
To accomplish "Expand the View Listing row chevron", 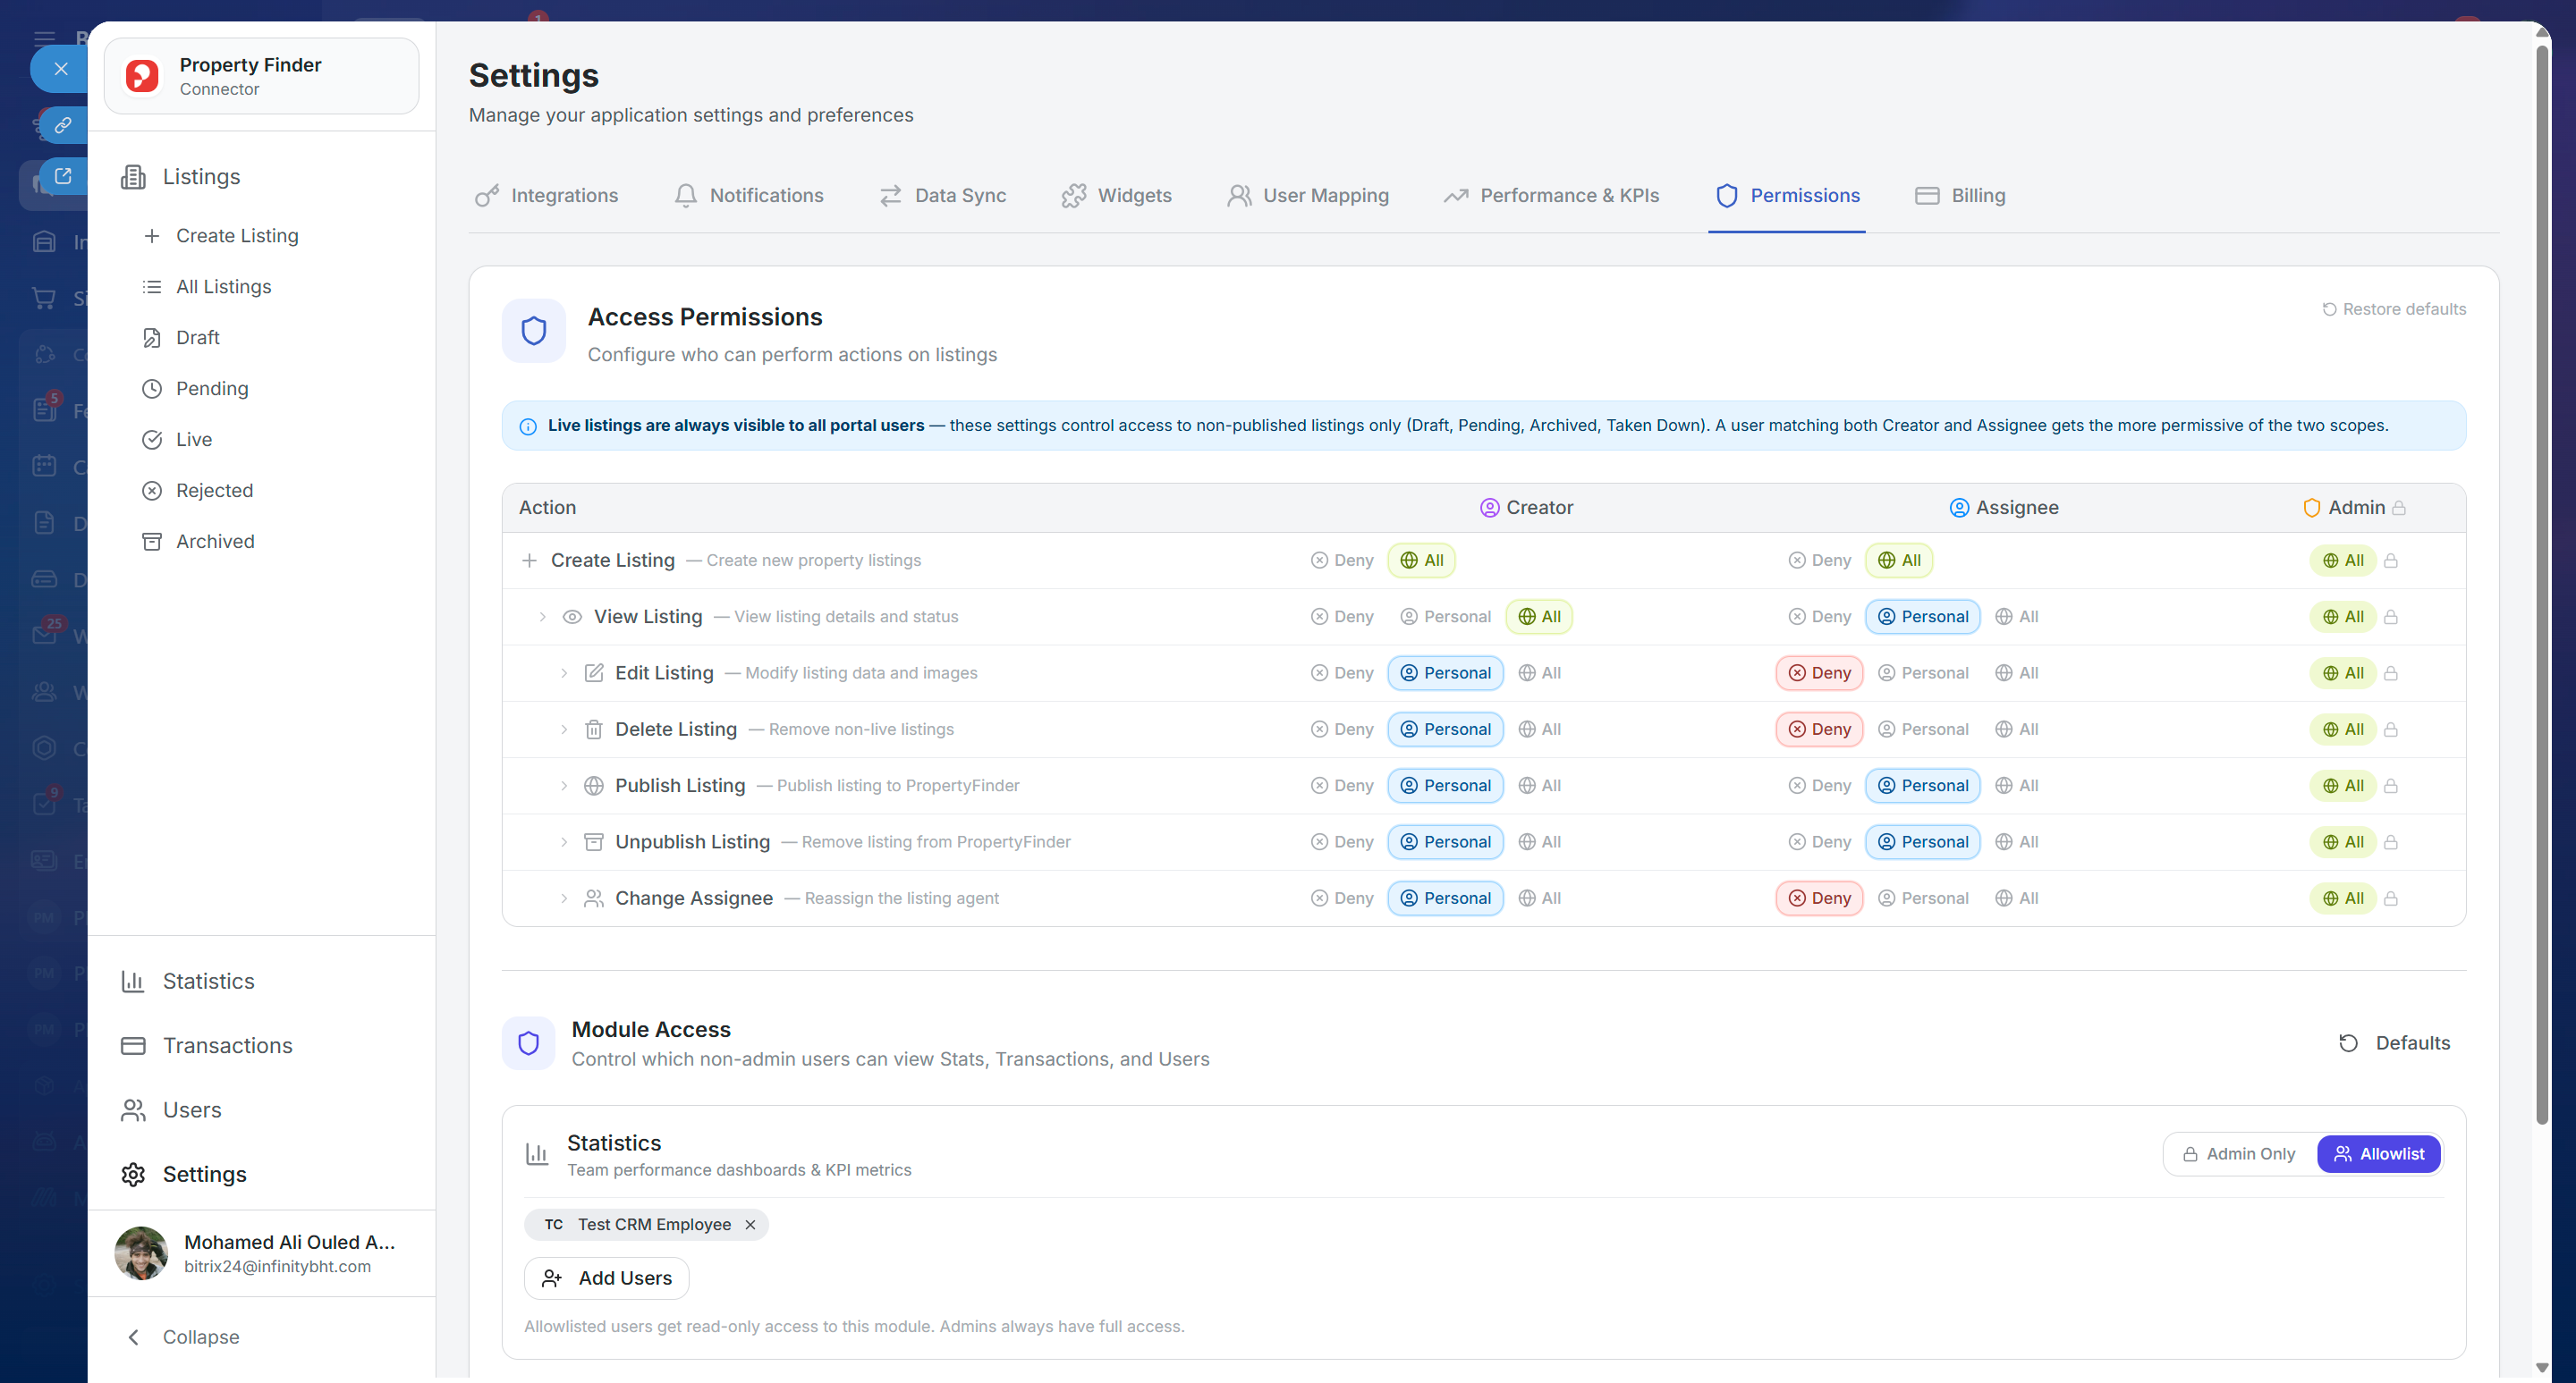I will [543, 617].
